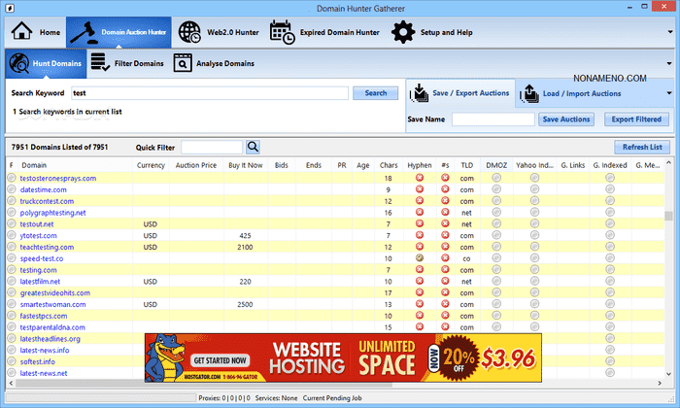
Task: Click the Home house icon
Action: [22, 32]
